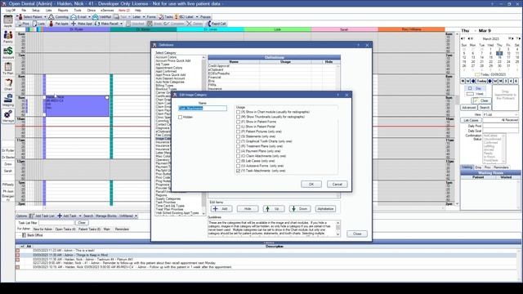Open the eServices menu
Image resolution: width=523 pixels, height=294 pixels.
point(107,11)
